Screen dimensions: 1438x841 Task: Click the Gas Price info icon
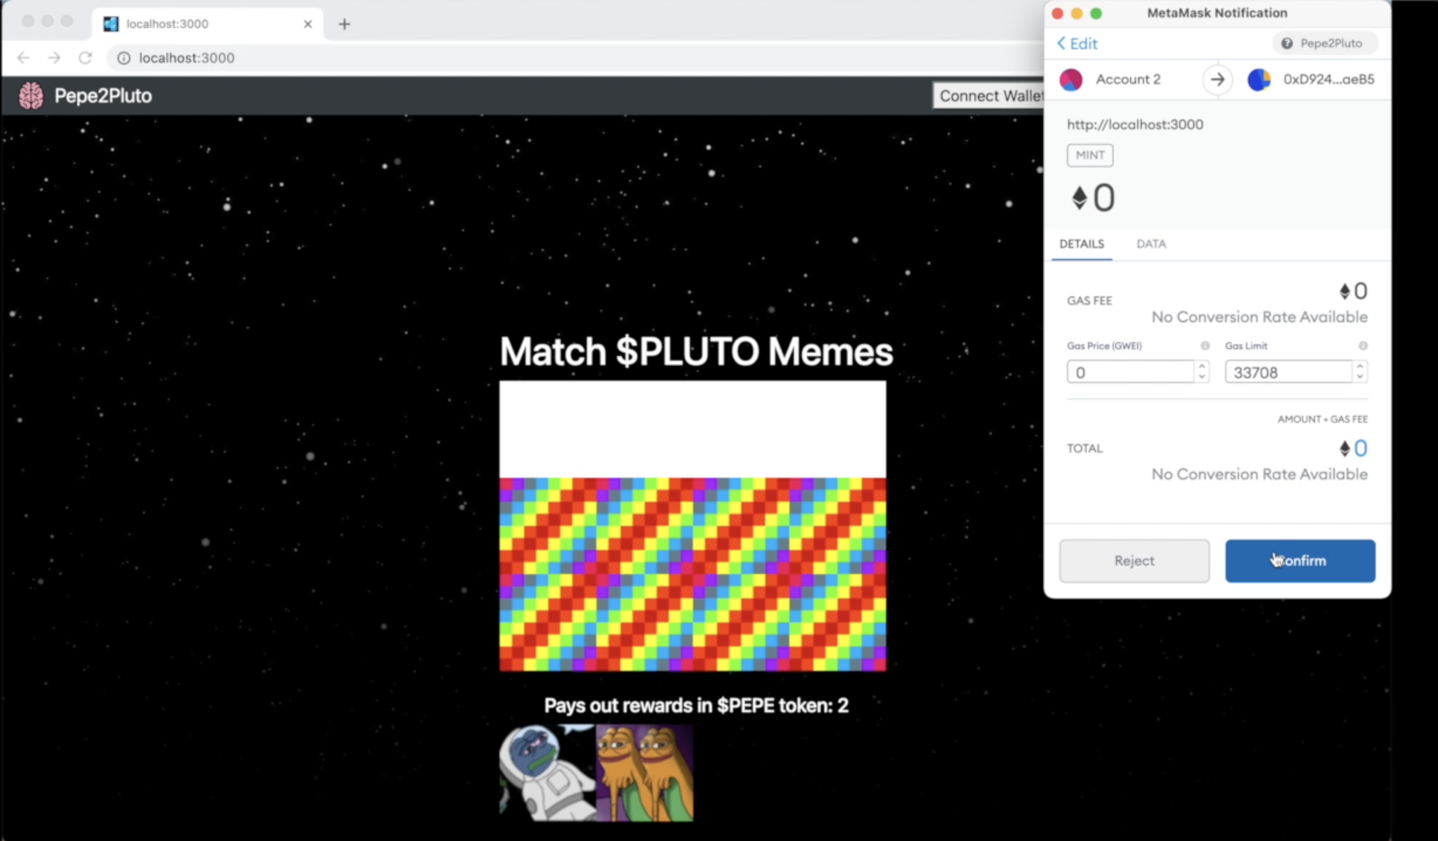(x=1204, y=346)
